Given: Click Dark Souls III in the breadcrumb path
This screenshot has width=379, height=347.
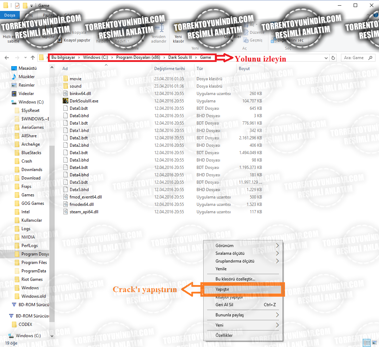Looking at the screenshot, I should pos(180,57).
